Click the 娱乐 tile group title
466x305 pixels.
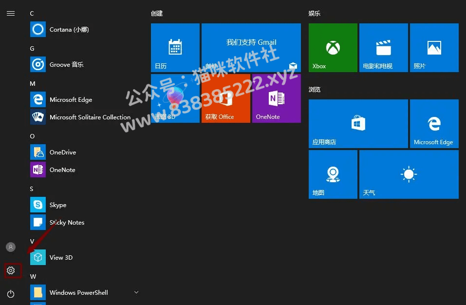tap(315, 13)
